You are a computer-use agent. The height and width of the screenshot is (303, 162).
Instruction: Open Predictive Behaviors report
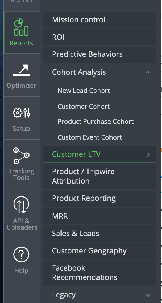point(100,54)
